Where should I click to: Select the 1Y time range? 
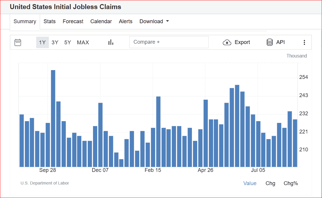point(42,43)
